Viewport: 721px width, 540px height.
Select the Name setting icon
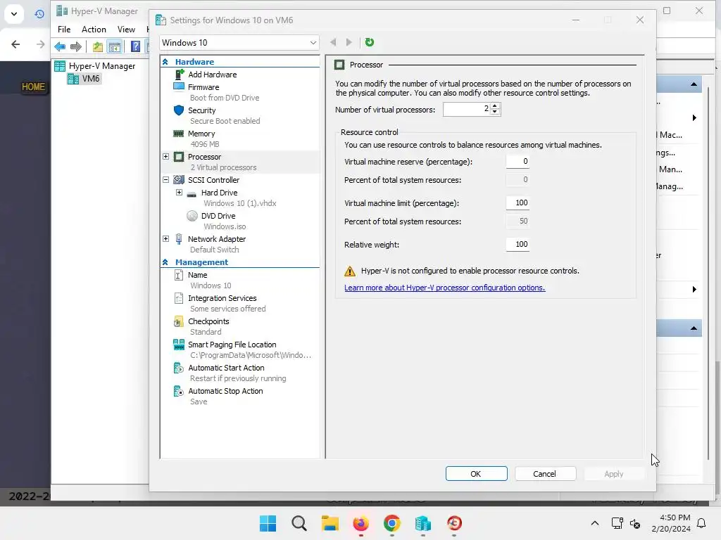[179, 275]
